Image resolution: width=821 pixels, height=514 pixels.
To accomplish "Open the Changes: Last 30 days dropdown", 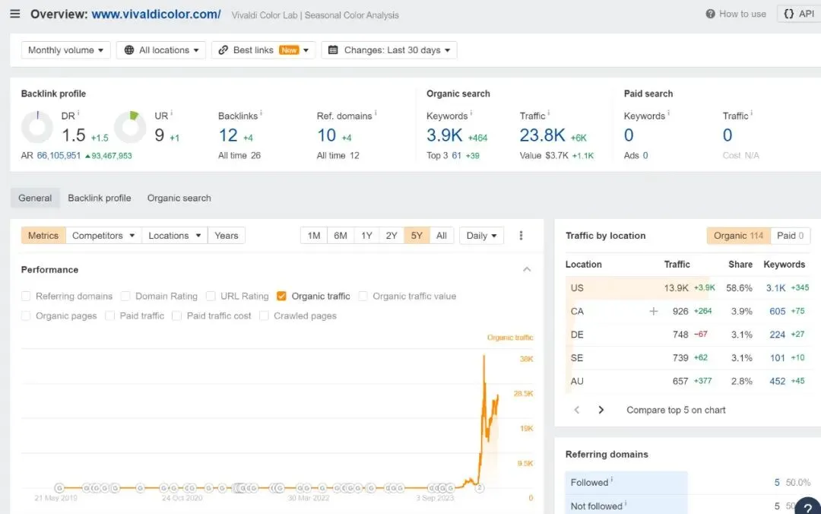I will (389, 50).
